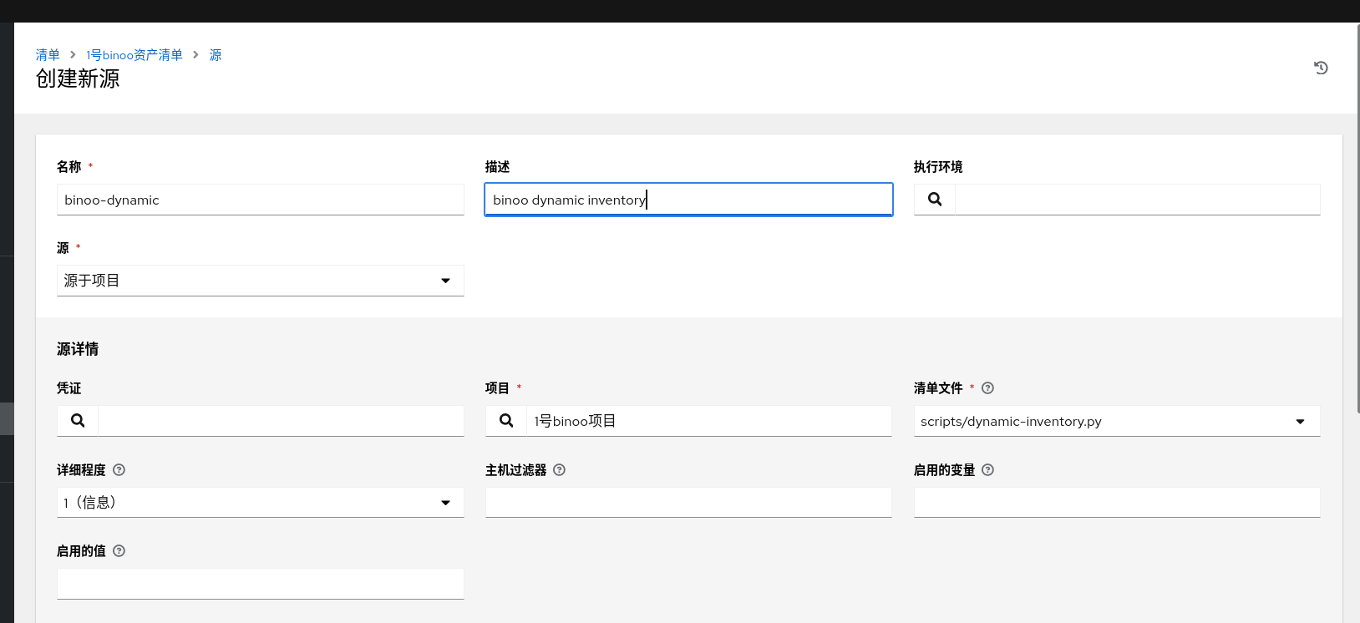The width and height of the screenshot is (1360, 623).
Task: Click the 项目 field showing 1号binoo项目
Action: click(x=709, y=421)
